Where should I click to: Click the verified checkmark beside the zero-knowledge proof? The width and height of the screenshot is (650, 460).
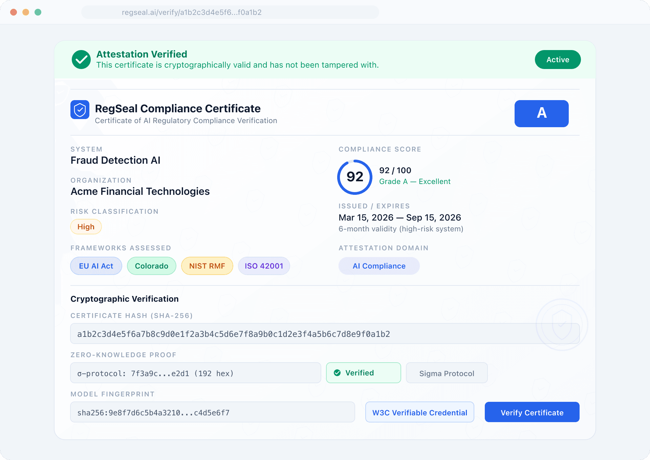(x=337, y=372)
